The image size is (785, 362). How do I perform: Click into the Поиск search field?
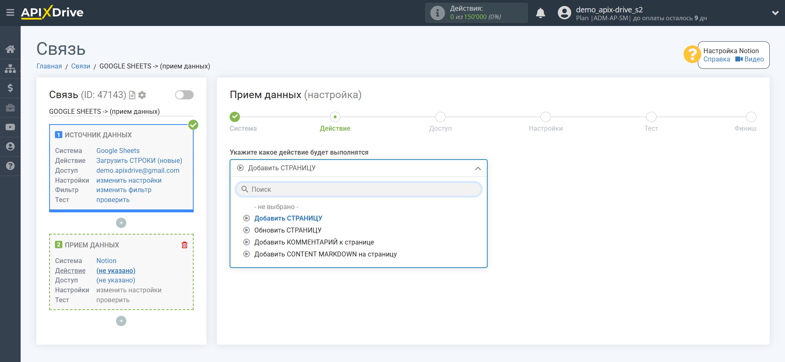358,189
